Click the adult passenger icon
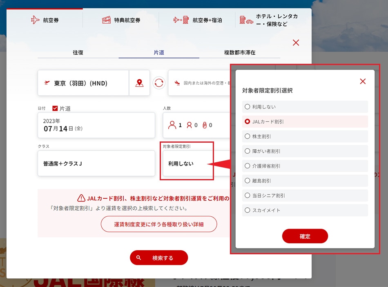Image resolution: width=388 pixels, height=287 pixels. [x=172, y=125]
